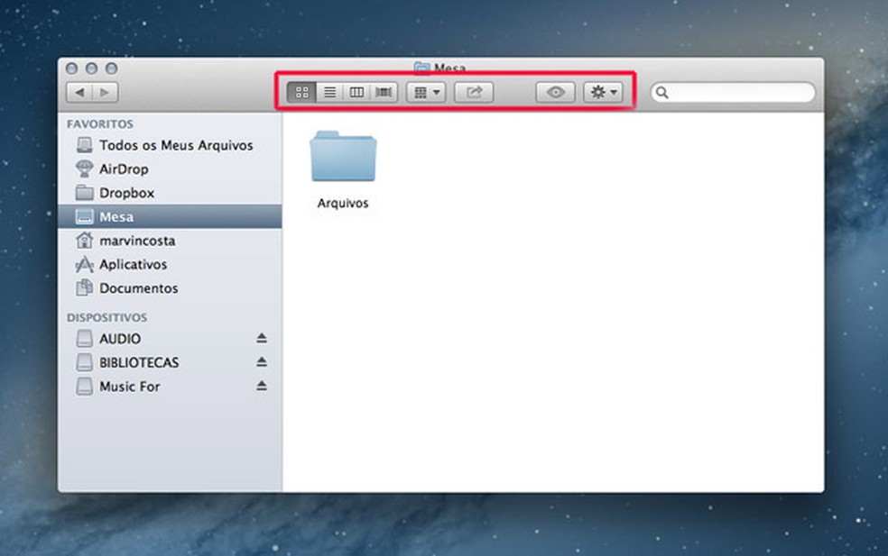Switch to column view
The image size is (888, 556).
click(x=356, y=92)
